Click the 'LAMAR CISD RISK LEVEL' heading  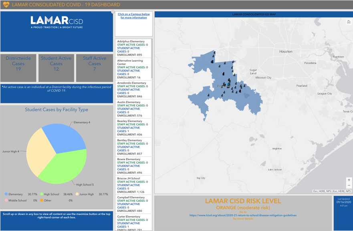[x=243, y=201]
